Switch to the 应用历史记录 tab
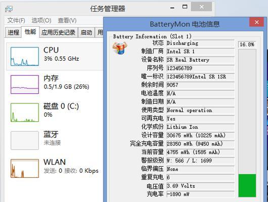Image resolution: width=268 pixels, height=202 pixels. [59, 32]
